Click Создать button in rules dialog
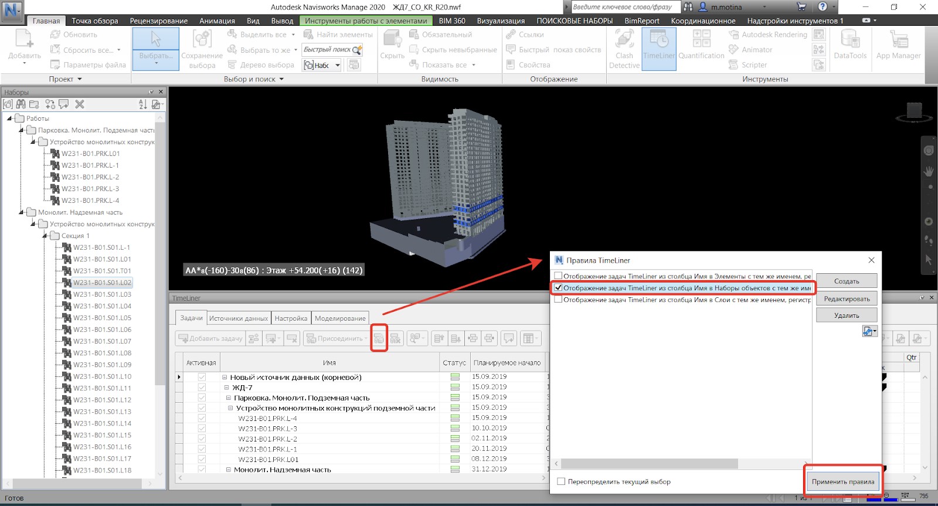This screenshot has width=938, height=506. tap(847, 281)
